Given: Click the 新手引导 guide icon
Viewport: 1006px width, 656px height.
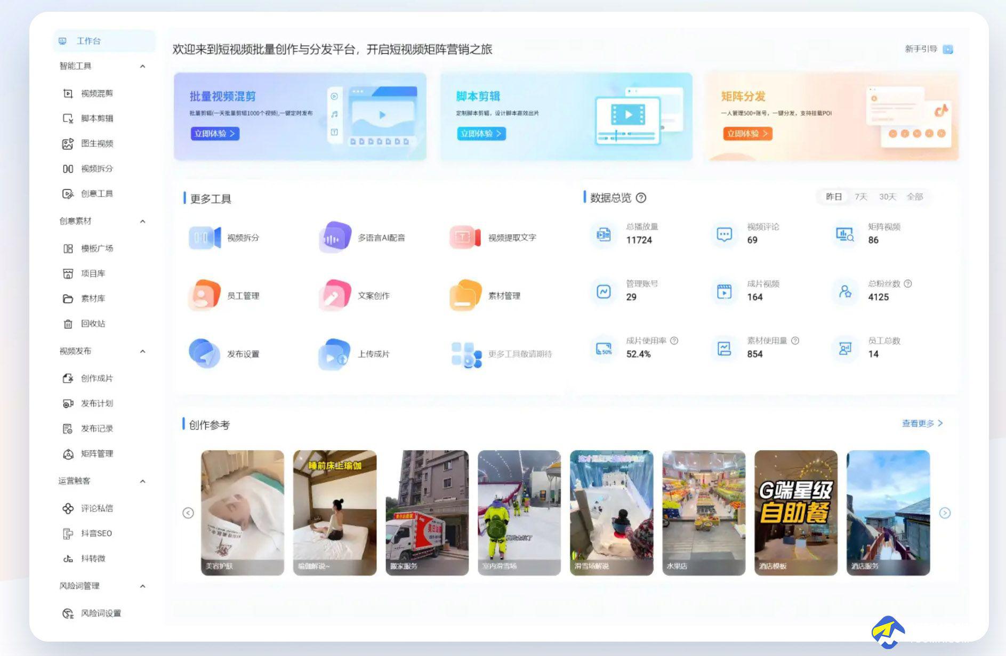Looking at the screenshot, I should 948,49.
